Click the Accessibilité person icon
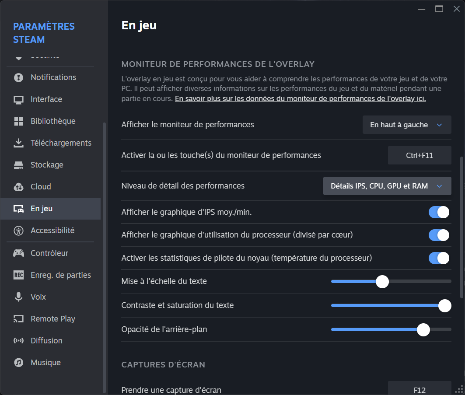The height and width of the screenshot is (395, 465). (x=18, y=231)
